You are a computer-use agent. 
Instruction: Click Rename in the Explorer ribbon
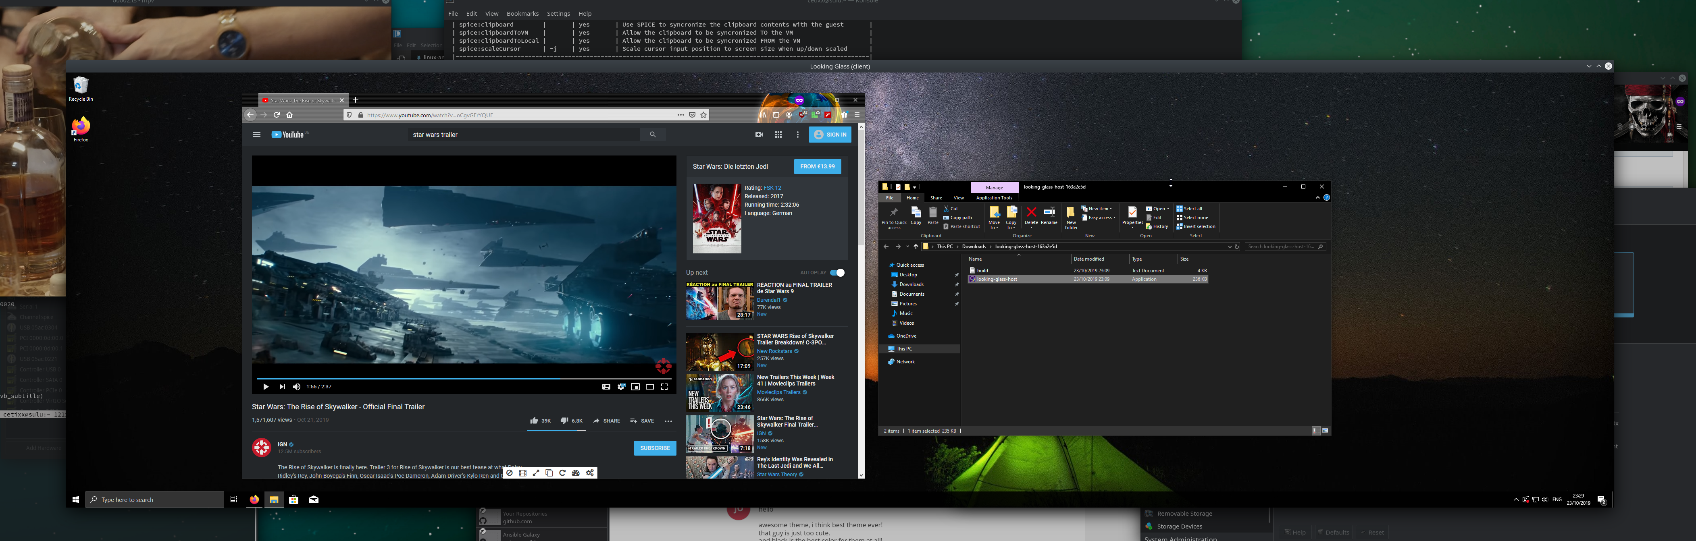pos(1049,215)
